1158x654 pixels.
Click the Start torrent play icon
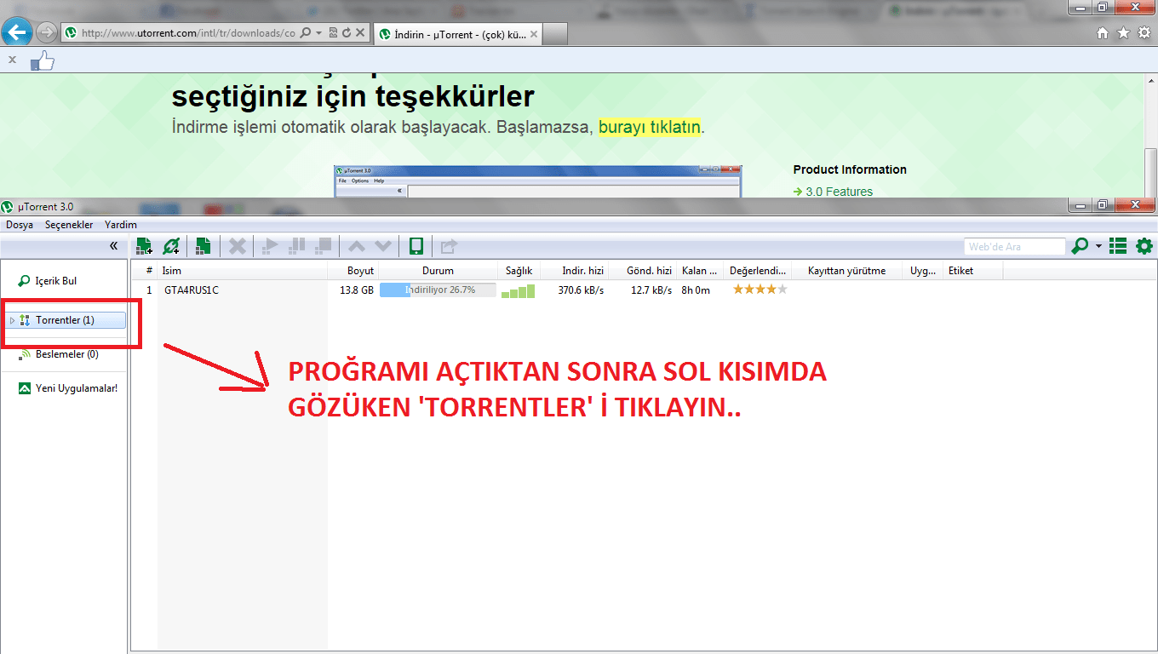(269, 246)
